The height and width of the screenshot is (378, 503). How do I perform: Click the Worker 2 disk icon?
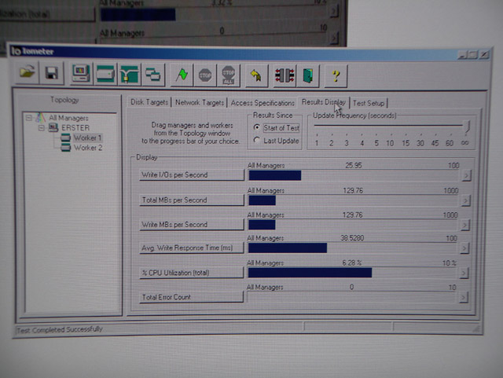click(x=66, y=148)
